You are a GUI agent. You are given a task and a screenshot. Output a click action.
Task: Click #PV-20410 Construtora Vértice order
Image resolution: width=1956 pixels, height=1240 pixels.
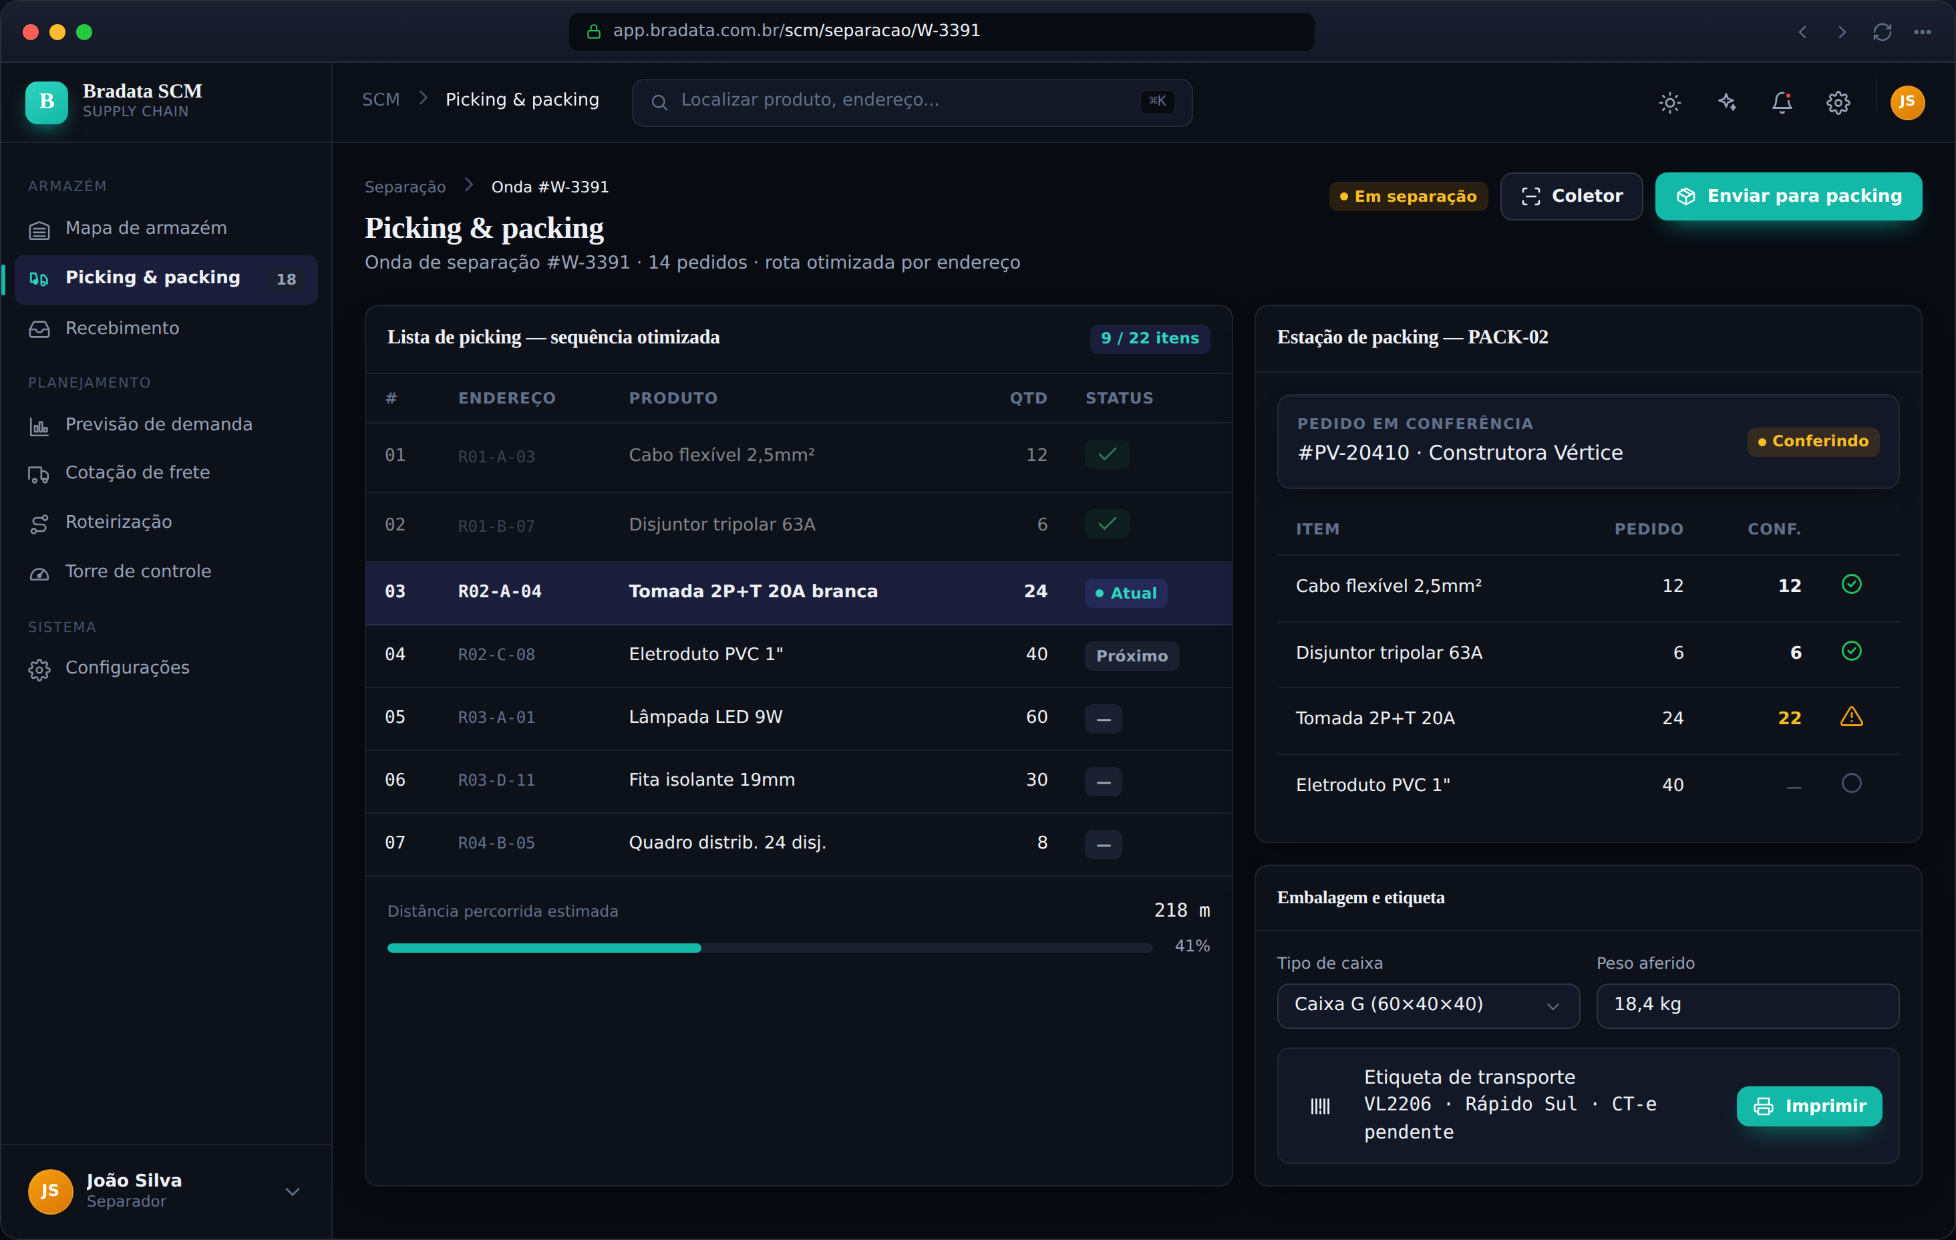coord(1460,454)
